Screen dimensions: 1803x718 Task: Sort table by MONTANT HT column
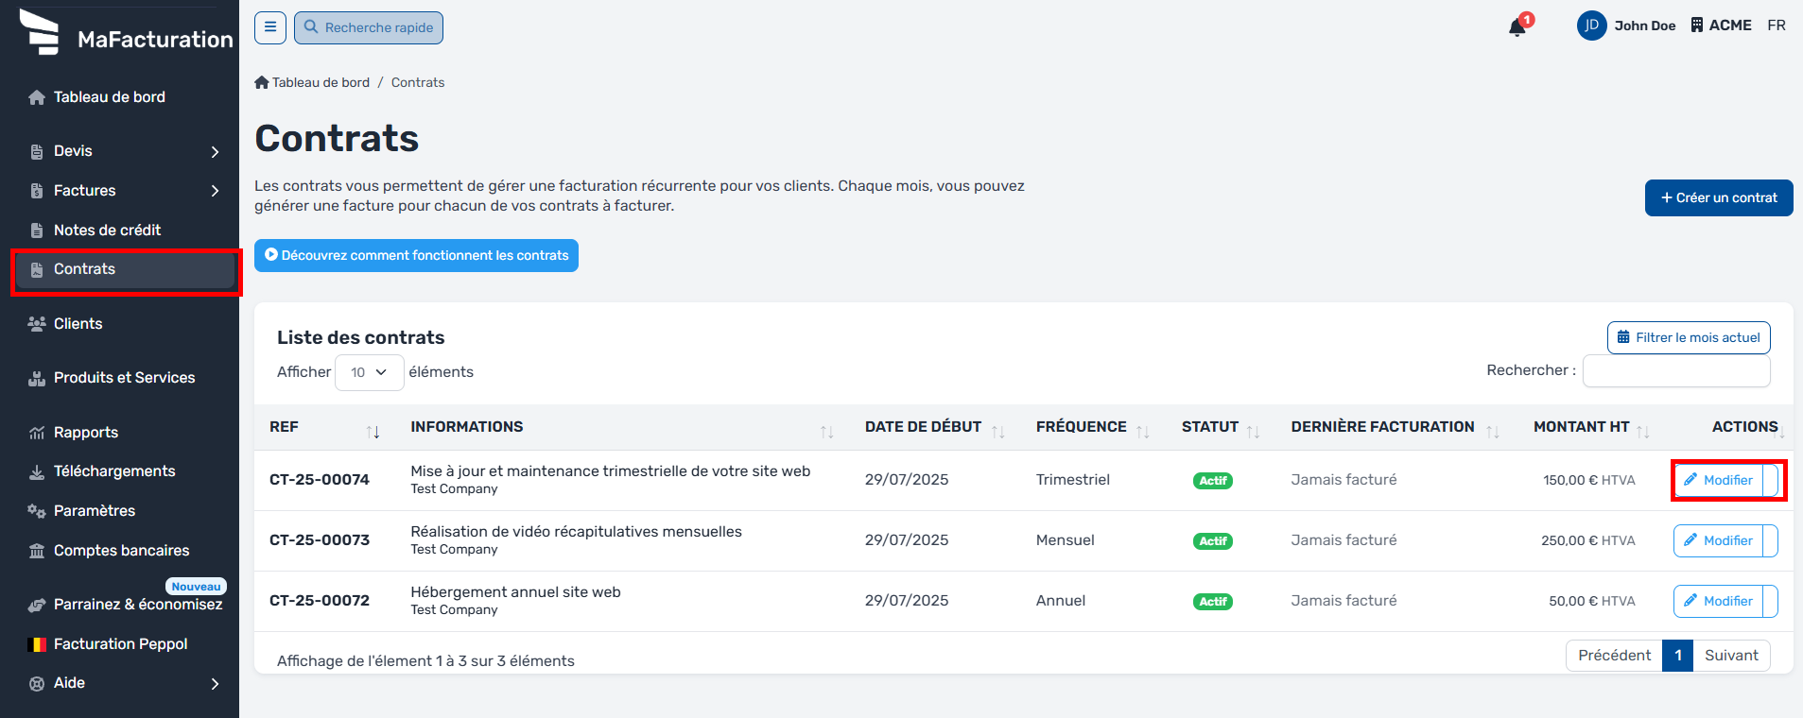point(1643,432)
